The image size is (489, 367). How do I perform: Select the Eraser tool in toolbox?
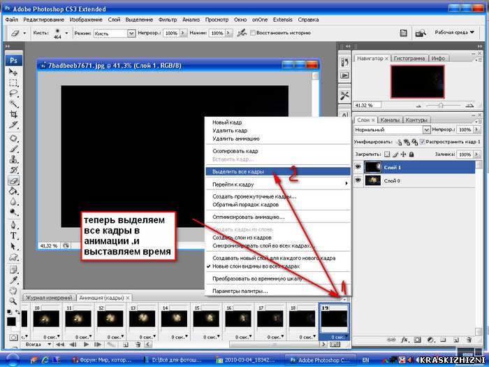(x=13, y=180)
